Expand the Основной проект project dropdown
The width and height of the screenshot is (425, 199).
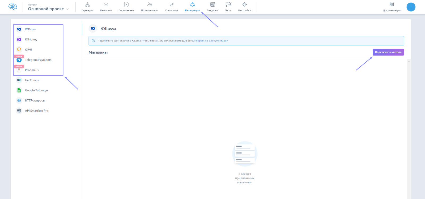click(48, 9)
